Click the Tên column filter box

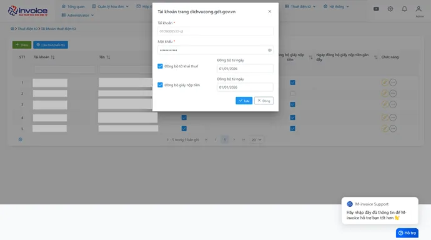(126, 69)
